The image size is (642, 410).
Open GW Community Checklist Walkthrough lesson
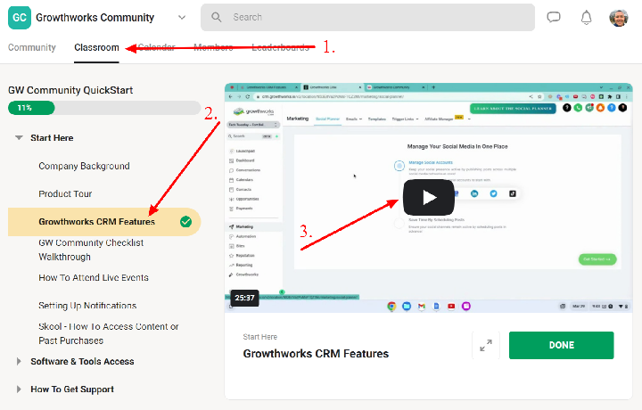pyautogui.click(x=91, y=250)
